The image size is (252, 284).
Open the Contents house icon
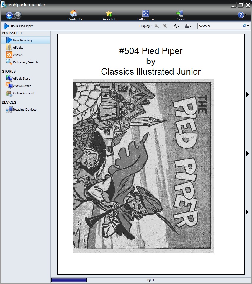[x=73, y=13]
